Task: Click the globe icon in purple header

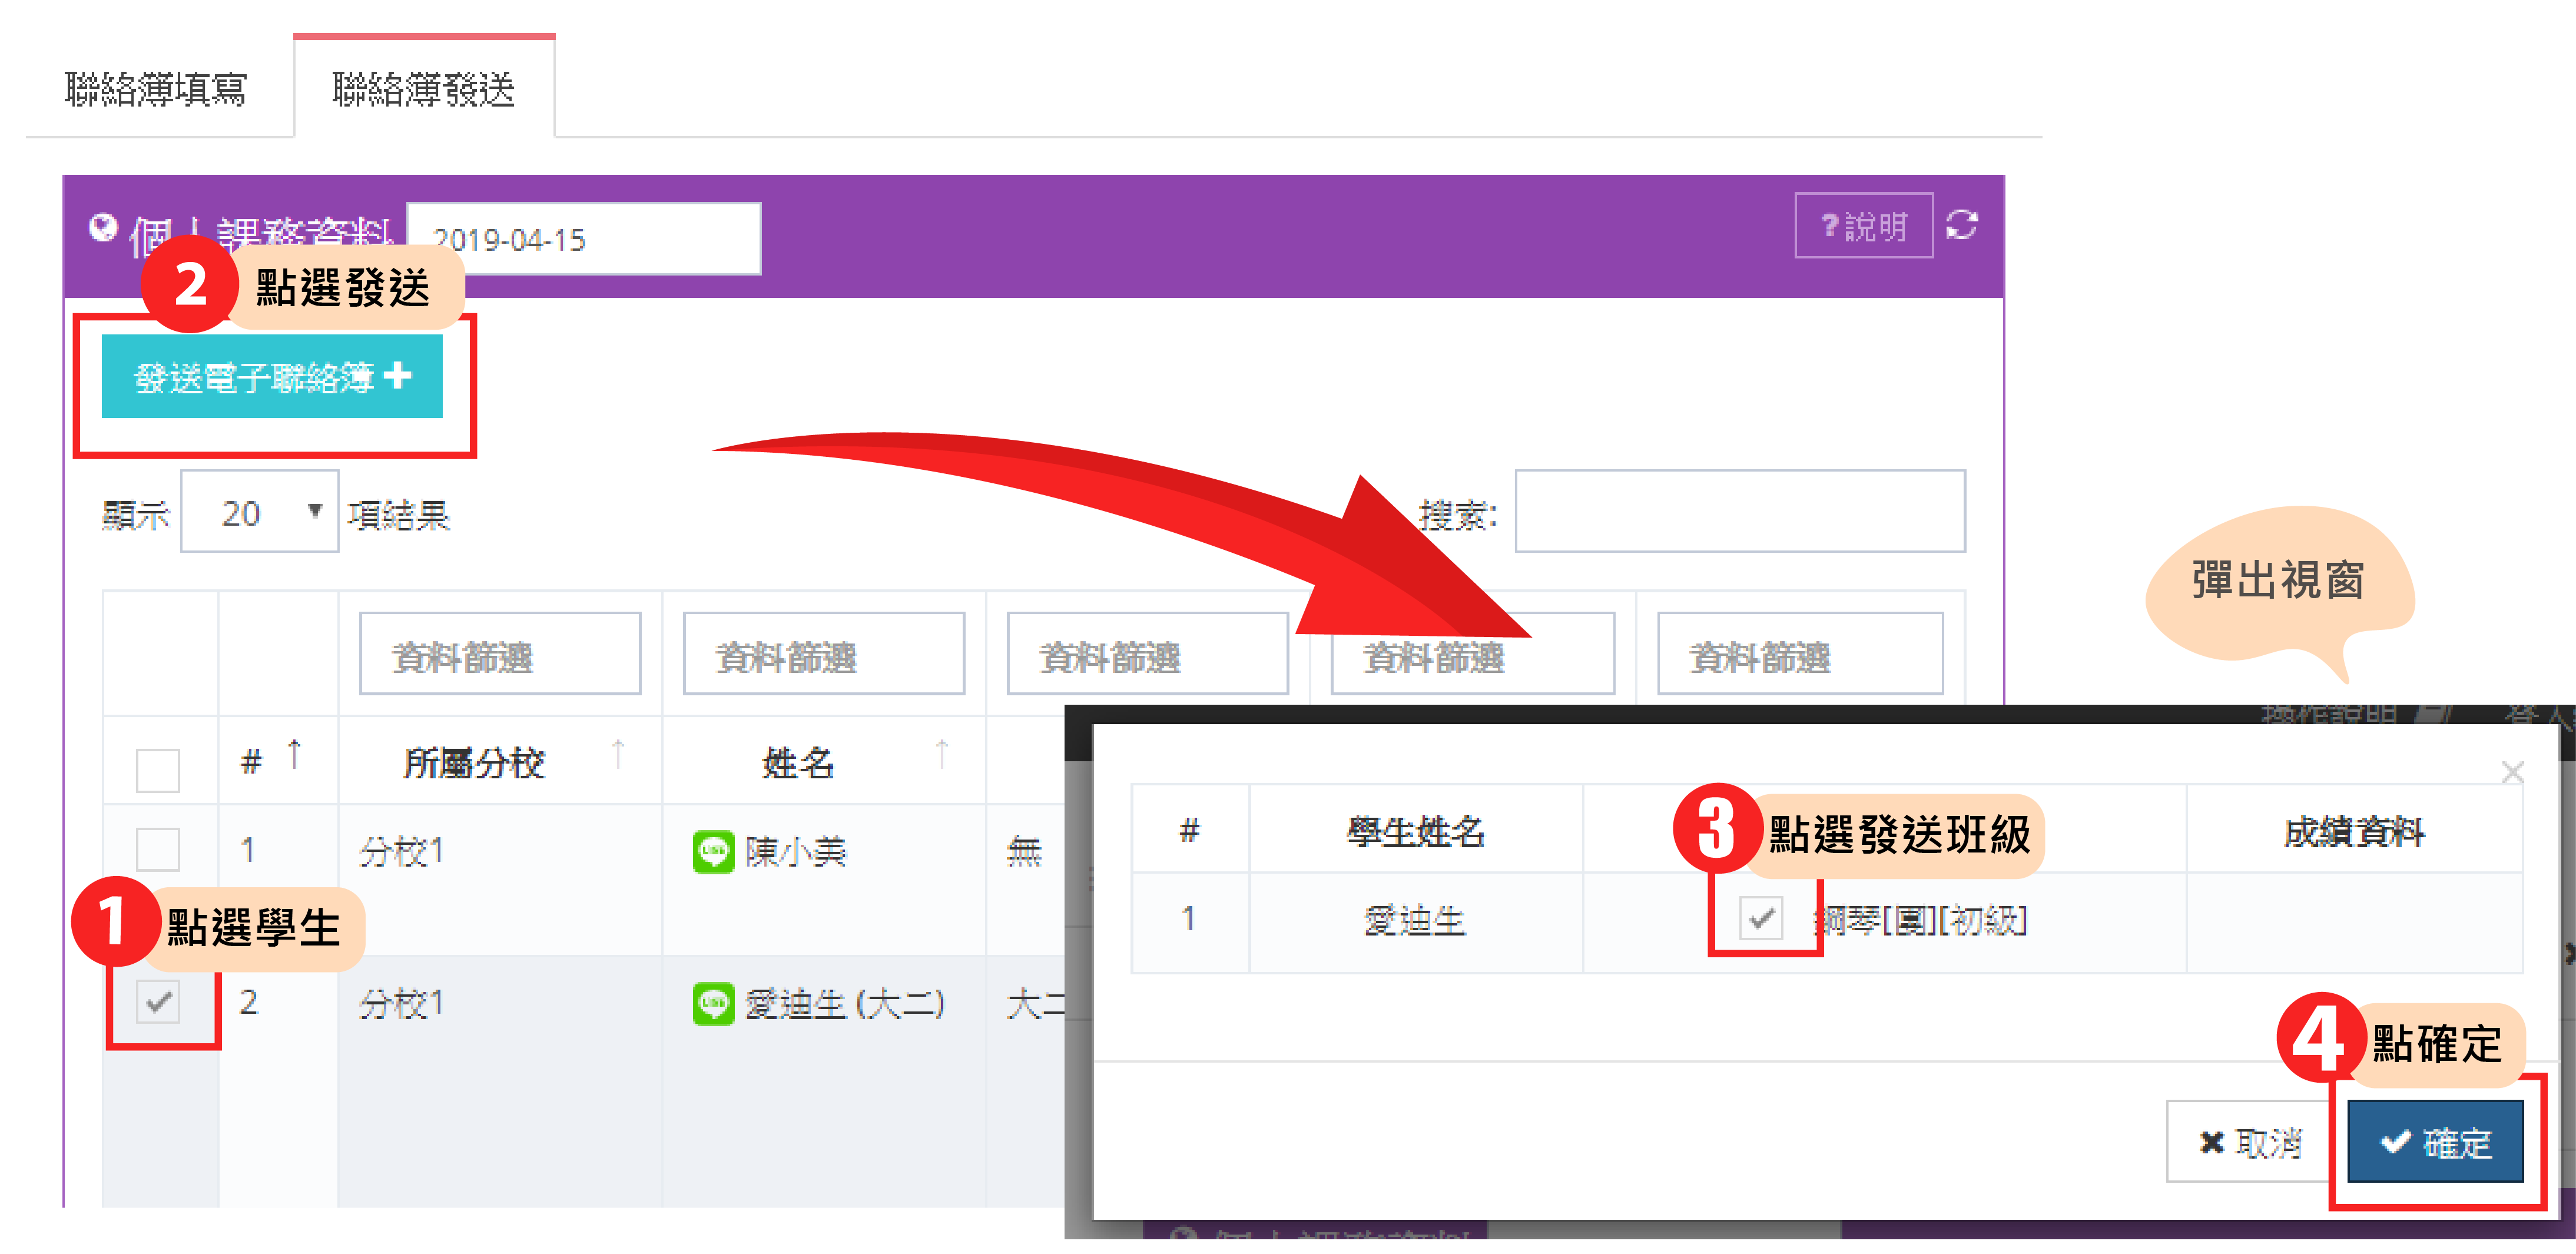Action: [x=102, y=228]
